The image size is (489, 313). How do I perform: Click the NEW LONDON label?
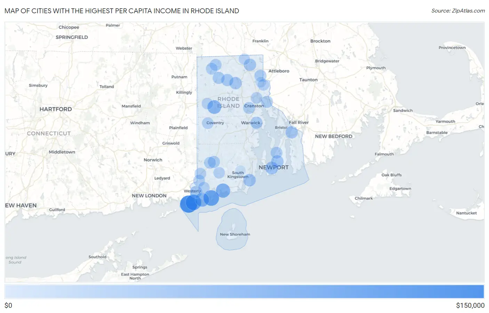[149, 196]
